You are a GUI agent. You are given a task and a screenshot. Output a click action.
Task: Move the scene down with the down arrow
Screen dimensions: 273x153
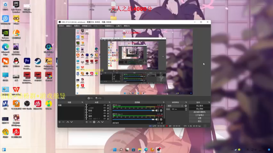point(71,122)
